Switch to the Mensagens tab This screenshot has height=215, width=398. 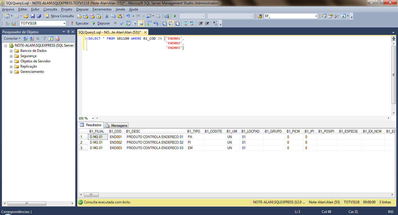(116, 125)
